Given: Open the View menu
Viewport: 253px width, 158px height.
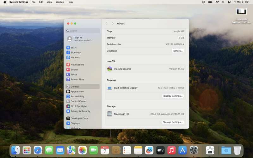Looking at the screenshot, I should [49, 2].
